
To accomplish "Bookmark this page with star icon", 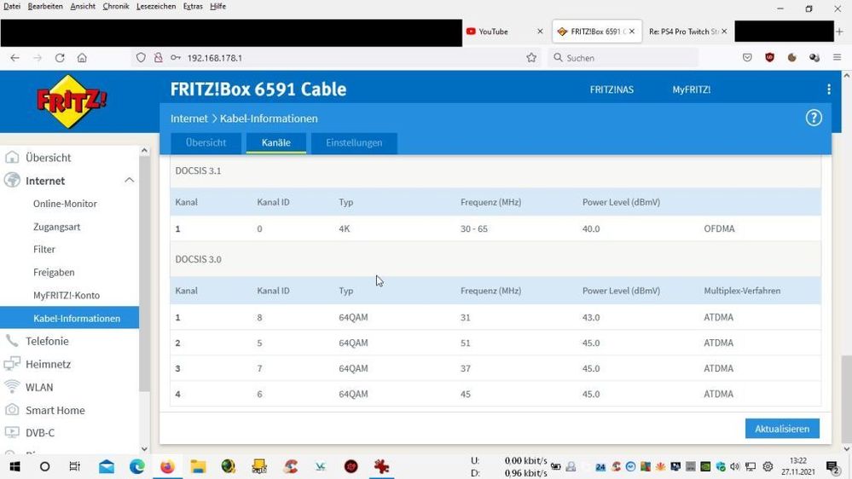I will point(531,58).
